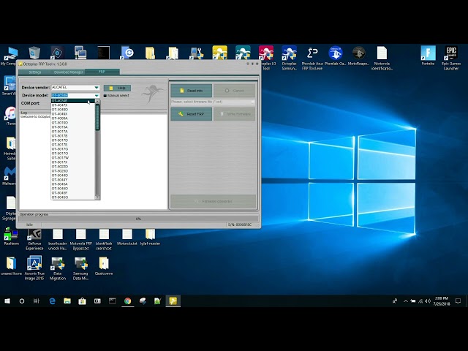Launch the Octoplus Samsung desktop shortcut
This screenshot has width=468, height=351.
pyautogui.click(x=289, y=58)
